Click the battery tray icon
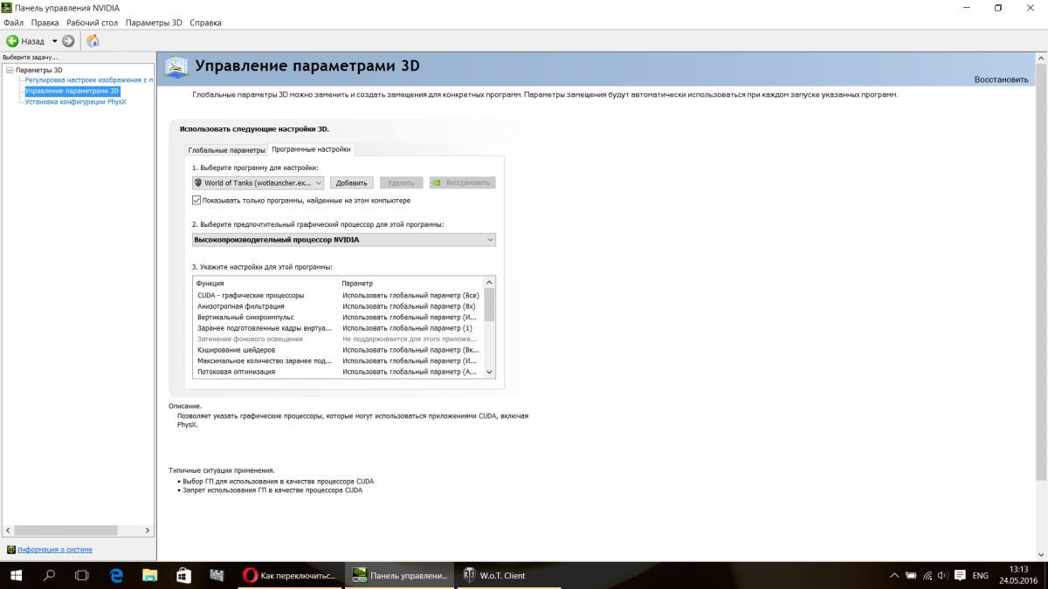Screen dimensions: 1048x589 (x=909, y=576)
